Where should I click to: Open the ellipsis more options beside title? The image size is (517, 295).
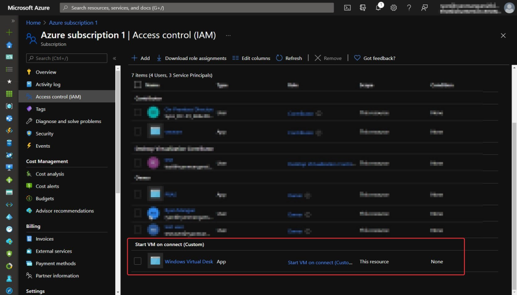point(228,35)
